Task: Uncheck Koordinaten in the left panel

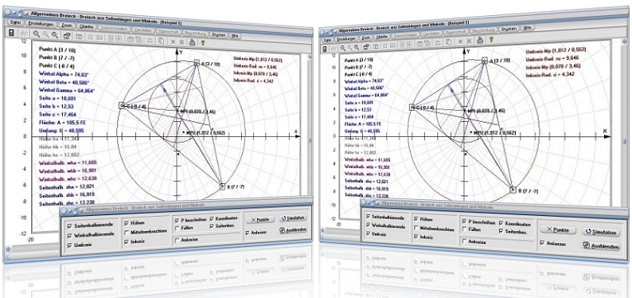Action: pyautogui.click(x=212, y=218)
